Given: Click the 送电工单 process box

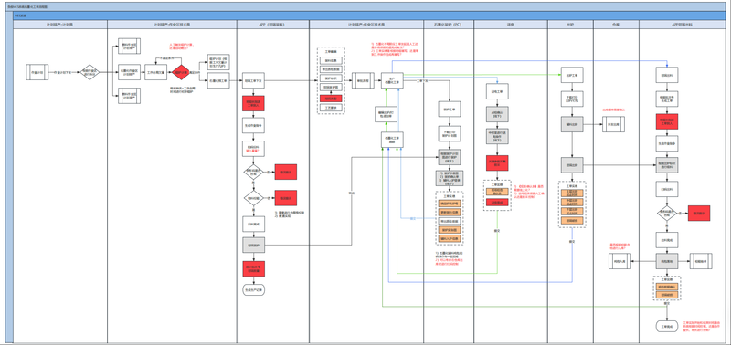Looking at the screenshot, I should [497, 91].
